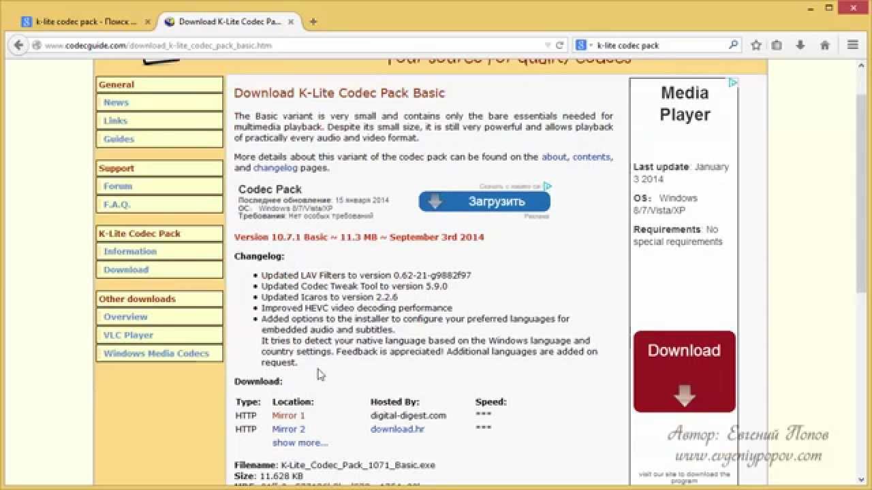Click the AdChoices icon on Codec Pack ad
This screenshot has height=490, width=872.
click(547, 186)
